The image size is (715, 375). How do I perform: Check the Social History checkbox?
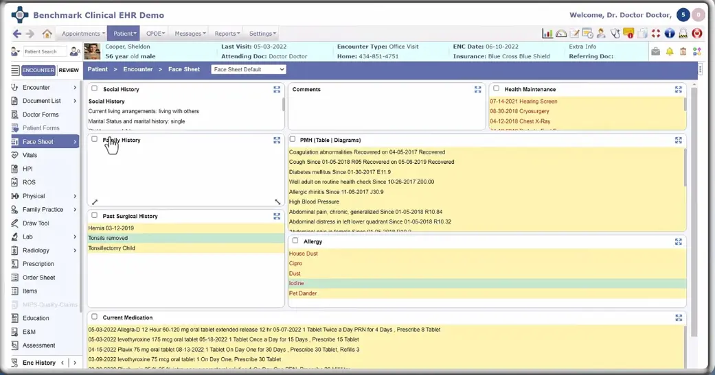click(x=94, y=88)
